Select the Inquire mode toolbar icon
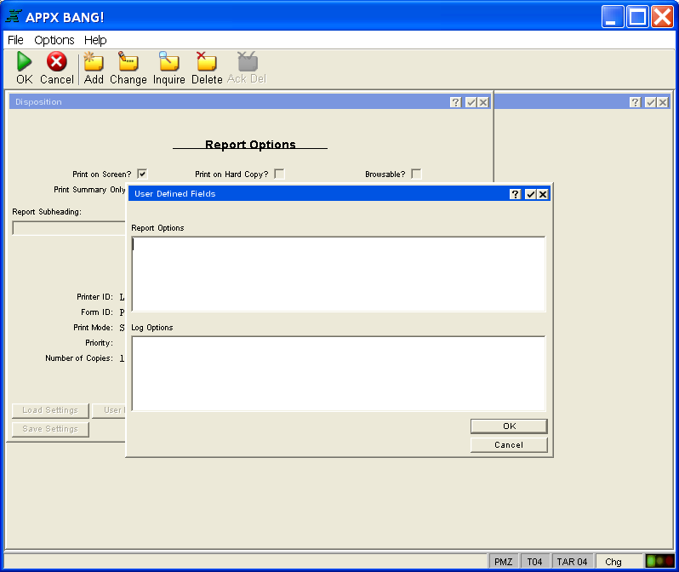The height and width of the screenshot is (572, 679). [168, 62]
